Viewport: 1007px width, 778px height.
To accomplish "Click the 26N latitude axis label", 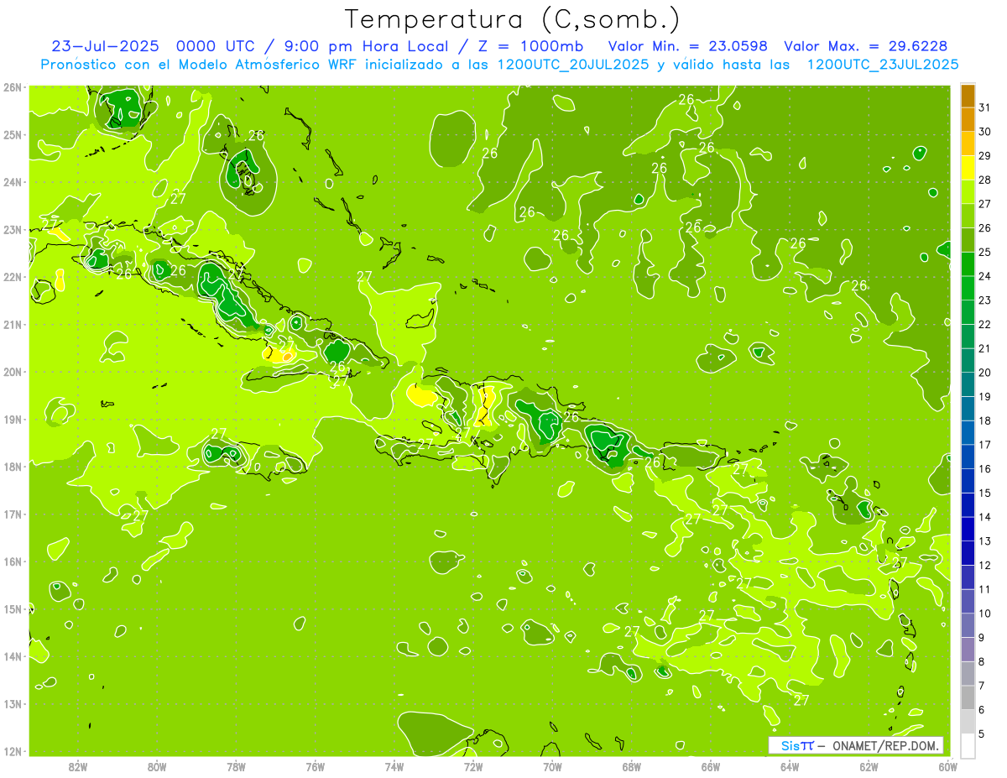I will 13,87.
